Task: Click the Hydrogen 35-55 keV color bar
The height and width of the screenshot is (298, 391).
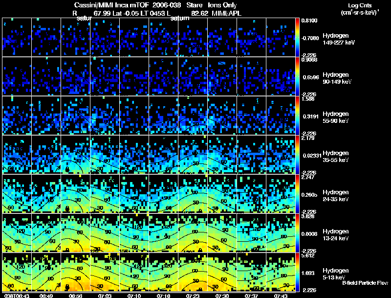Action: point(297,155)
